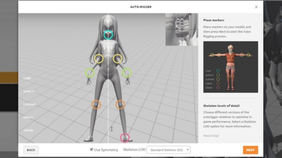Click the CHIN label in marker list
Viewport: 282px width, 158px height.
[x=27, y=78]
